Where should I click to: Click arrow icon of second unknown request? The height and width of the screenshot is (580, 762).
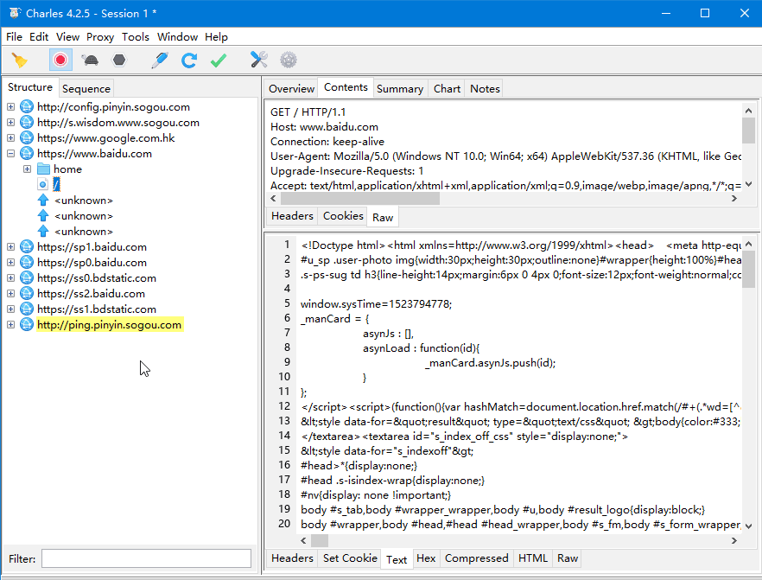tap(43, 215)
